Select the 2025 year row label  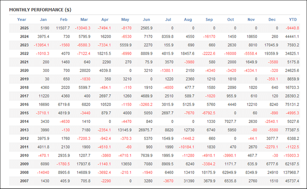24,28
